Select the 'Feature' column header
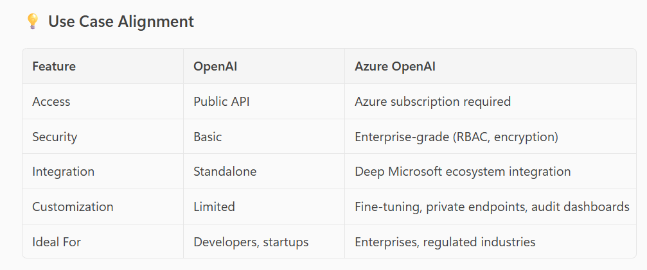The image size is (647, 270). [x=54, y=66]
